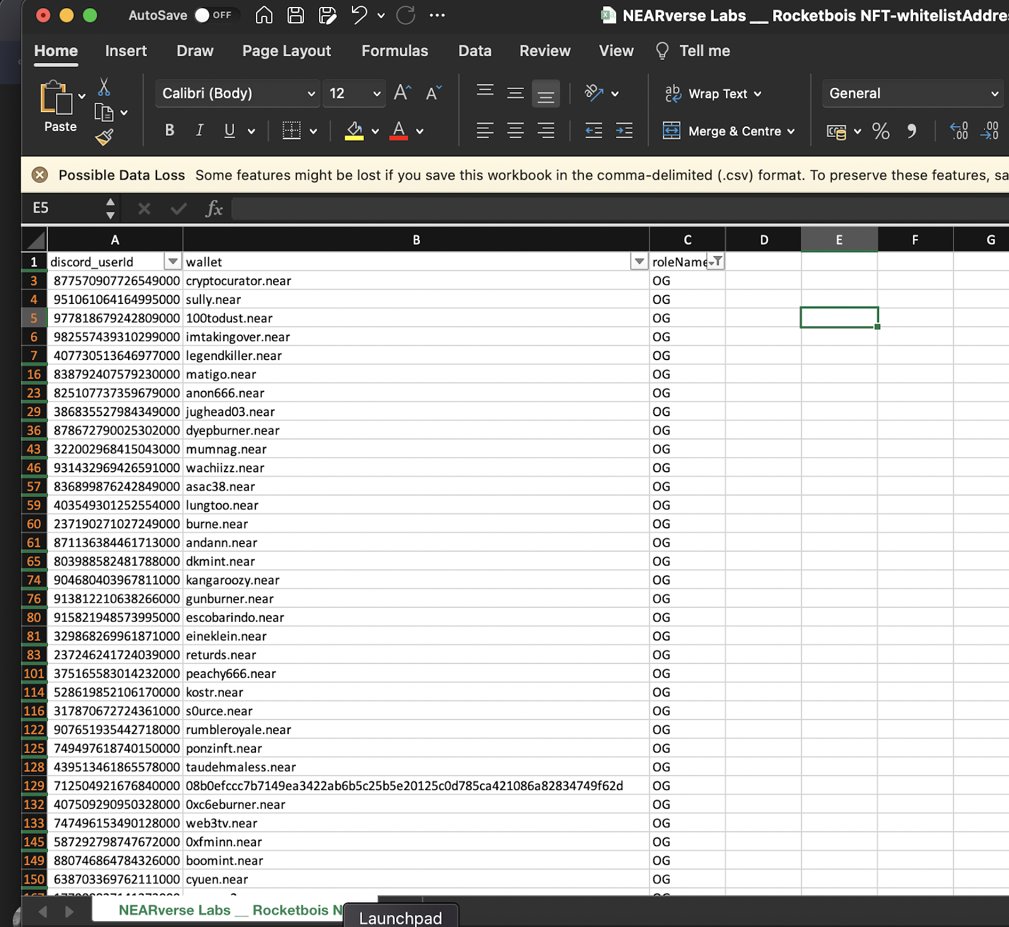This screenshot has width=1009, height=927.
Task: Expand the fill colour arrow
Action: [x=375, y=131]
